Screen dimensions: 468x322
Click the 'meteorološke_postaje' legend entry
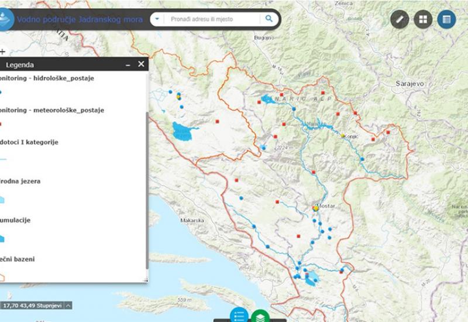pos(68,110)
